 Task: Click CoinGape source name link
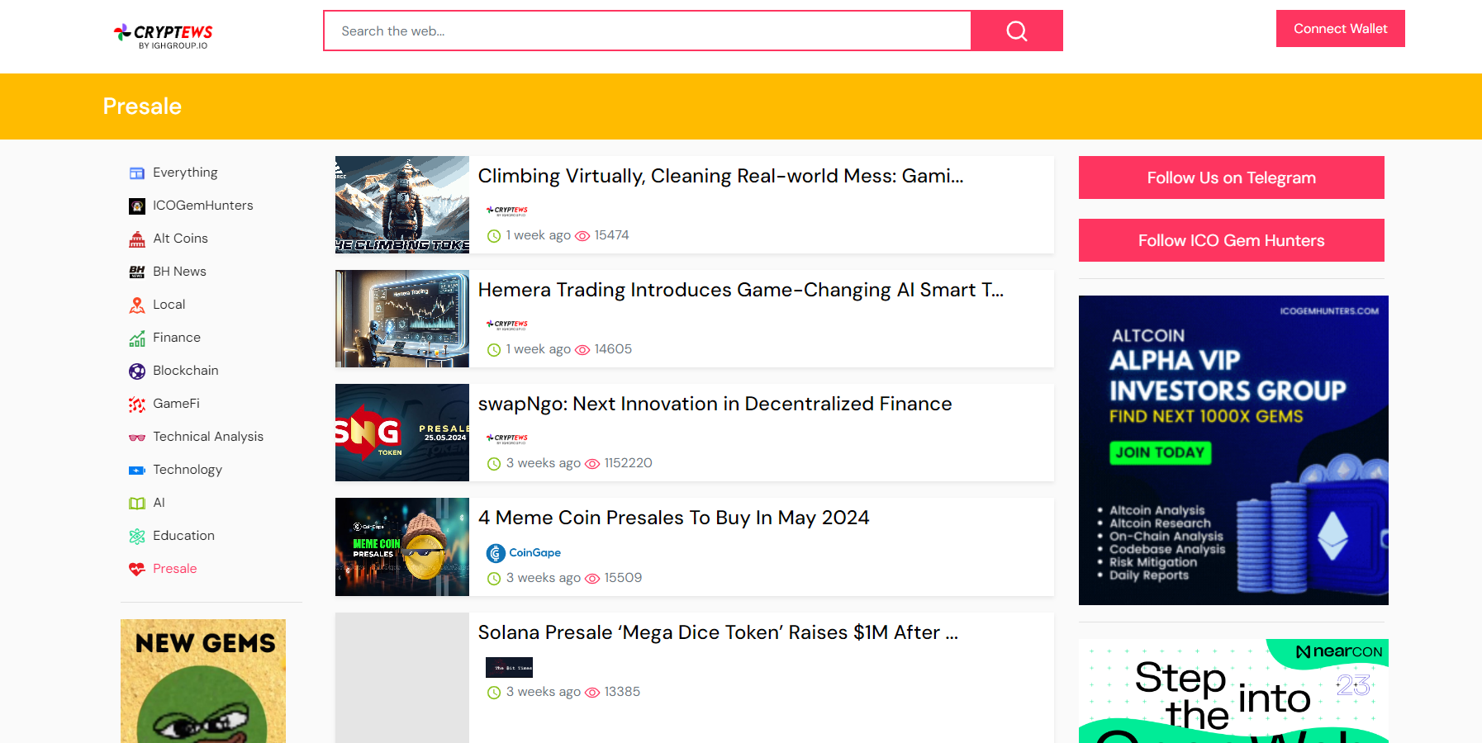pos(535,553)
